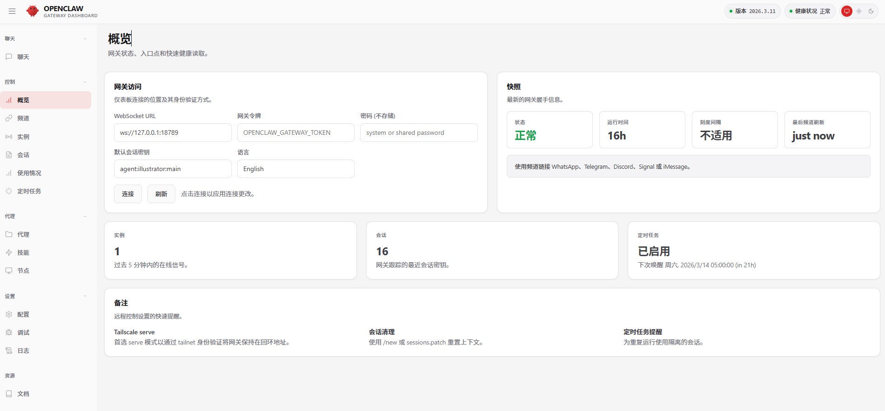Open 会话 via its document icon

tap(9, 155)
